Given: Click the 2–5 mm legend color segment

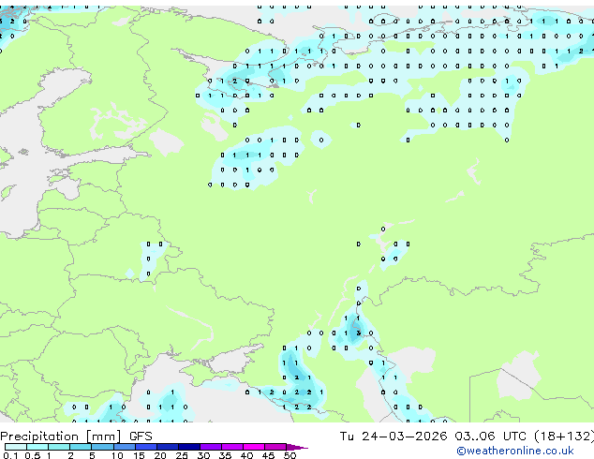Looking at the screenshot, I should coord(81,447).
